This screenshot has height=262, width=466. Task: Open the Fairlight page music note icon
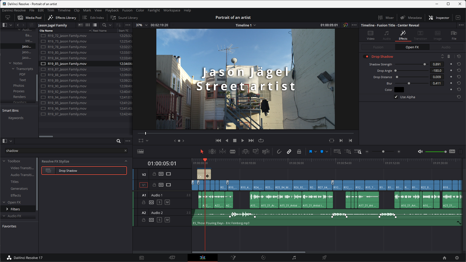pyautogui.click(x=294, y=258)
